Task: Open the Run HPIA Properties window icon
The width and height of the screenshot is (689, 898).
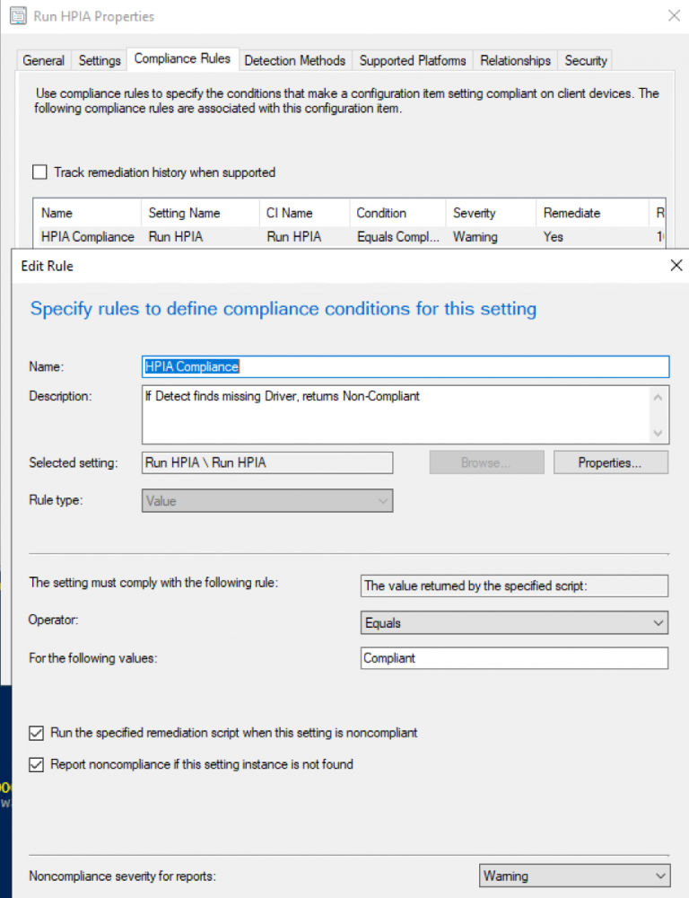Action: pyautogui.click(x=19, y=16)
